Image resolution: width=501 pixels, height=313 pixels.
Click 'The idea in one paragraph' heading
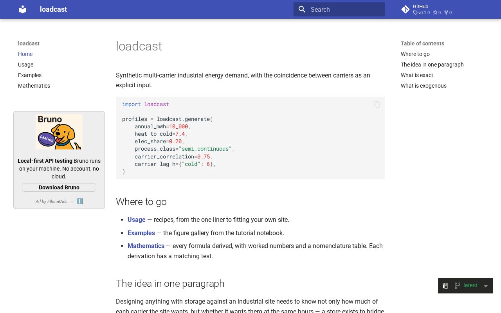[x=170, y=284]
